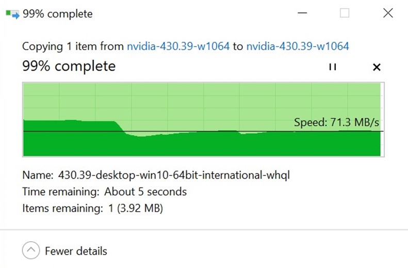408x268 pixels.
Task: Click the 'About 5 seconds' time remaining text
Action: click(145, 192)
